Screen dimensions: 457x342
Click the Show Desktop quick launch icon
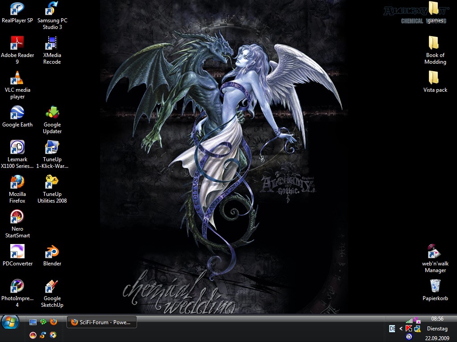pos(33,322)
